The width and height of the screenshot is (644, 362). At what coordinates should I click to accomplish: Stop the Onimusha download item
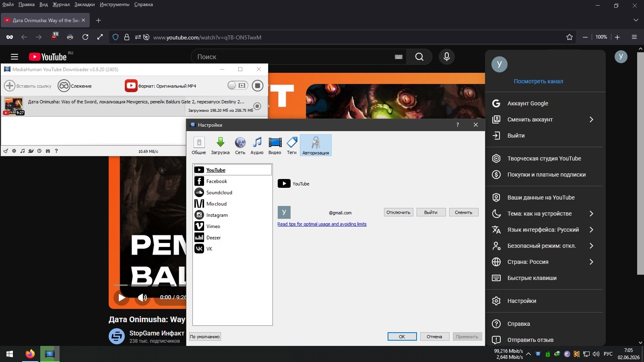(x=257, y=106)
